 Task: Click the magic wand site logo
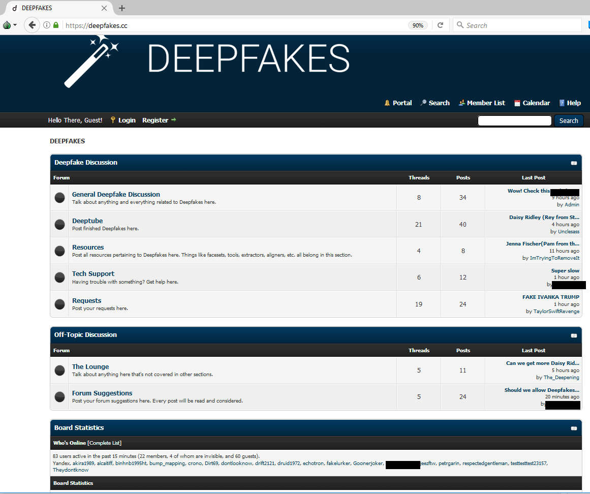click(x=90, y=61)
